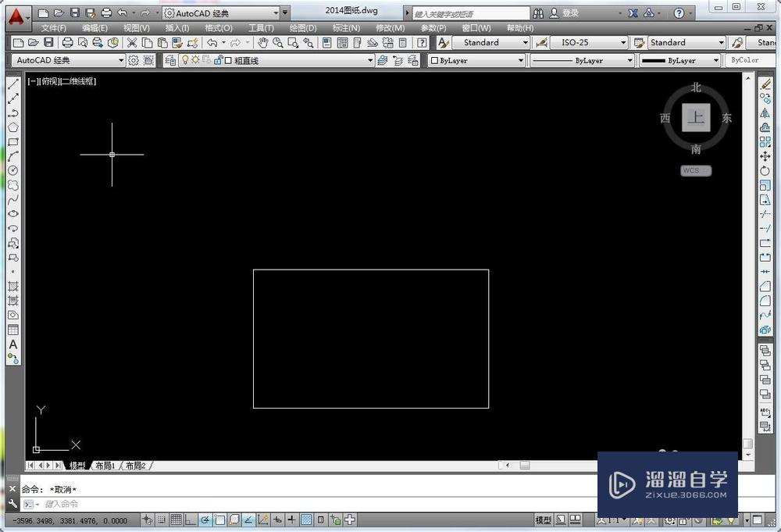Click the workspace settings gear icon
The image size is (781, 532).
tap(134, 61)
